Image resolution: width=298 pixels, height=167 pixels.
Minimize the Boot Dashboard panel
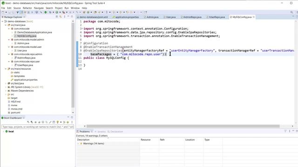pyautogui.click(x=68, y=117)
